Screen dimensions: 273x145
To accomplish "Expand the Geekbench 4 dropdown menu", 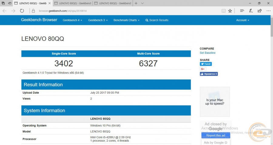I will tap(72, 20).
